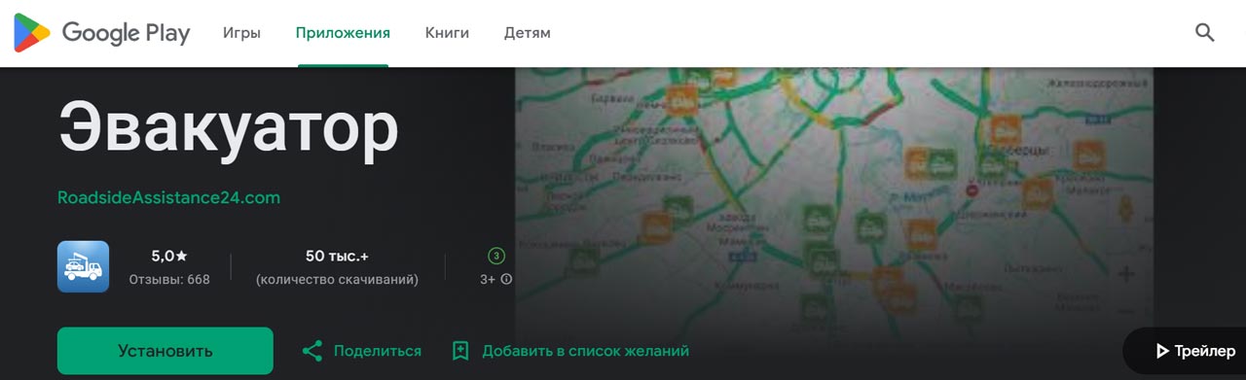Viewport: 1246px width, 380px height.
Task: Click the play triangle in Трейлер button
Action: (1162, 351)
